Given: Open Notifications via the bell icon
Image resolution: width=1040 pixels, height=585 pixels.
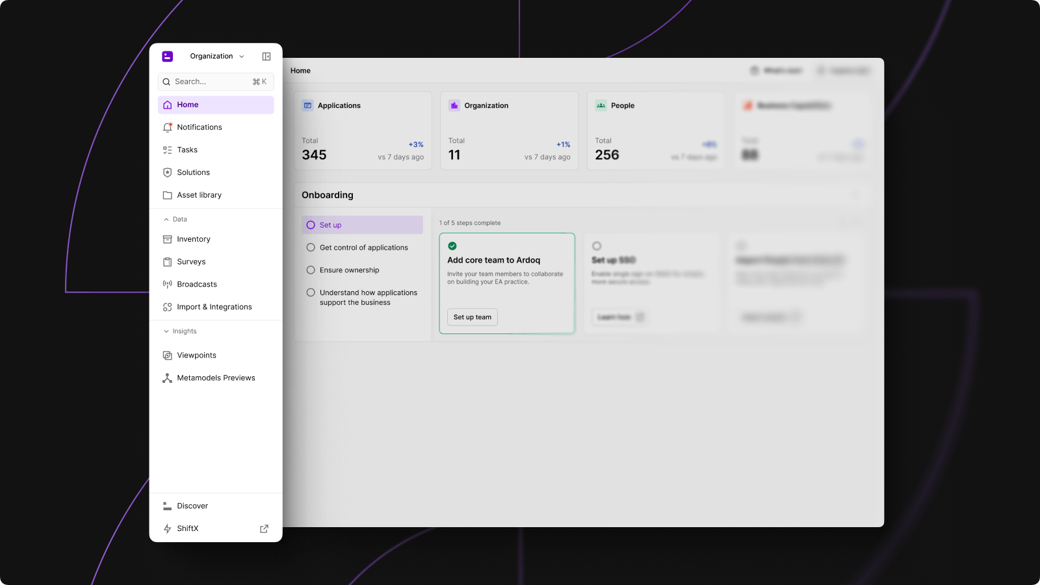Looking at the screenshot, I should click(167, 127).
